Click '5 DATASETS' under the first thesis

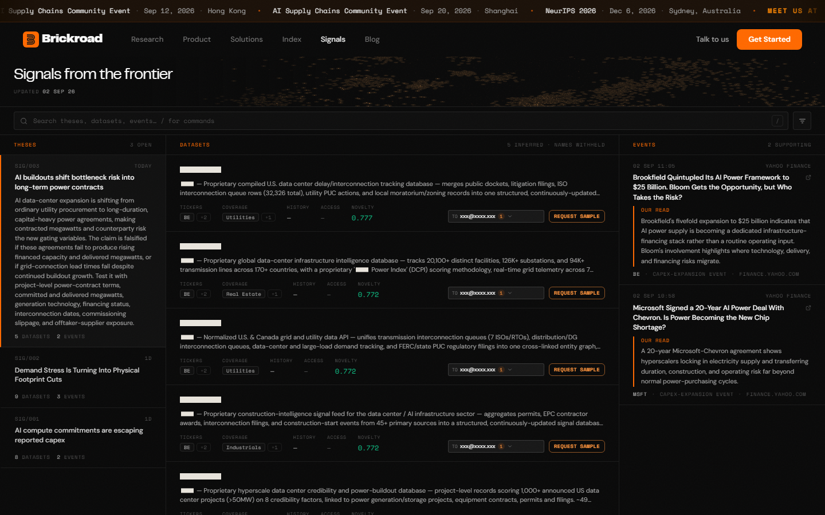point(32,336)
